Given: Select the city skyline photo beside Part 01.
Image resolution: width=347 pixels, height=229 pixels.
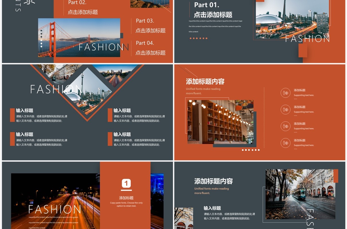Looking at the screenshot, I should coord(292,19).
